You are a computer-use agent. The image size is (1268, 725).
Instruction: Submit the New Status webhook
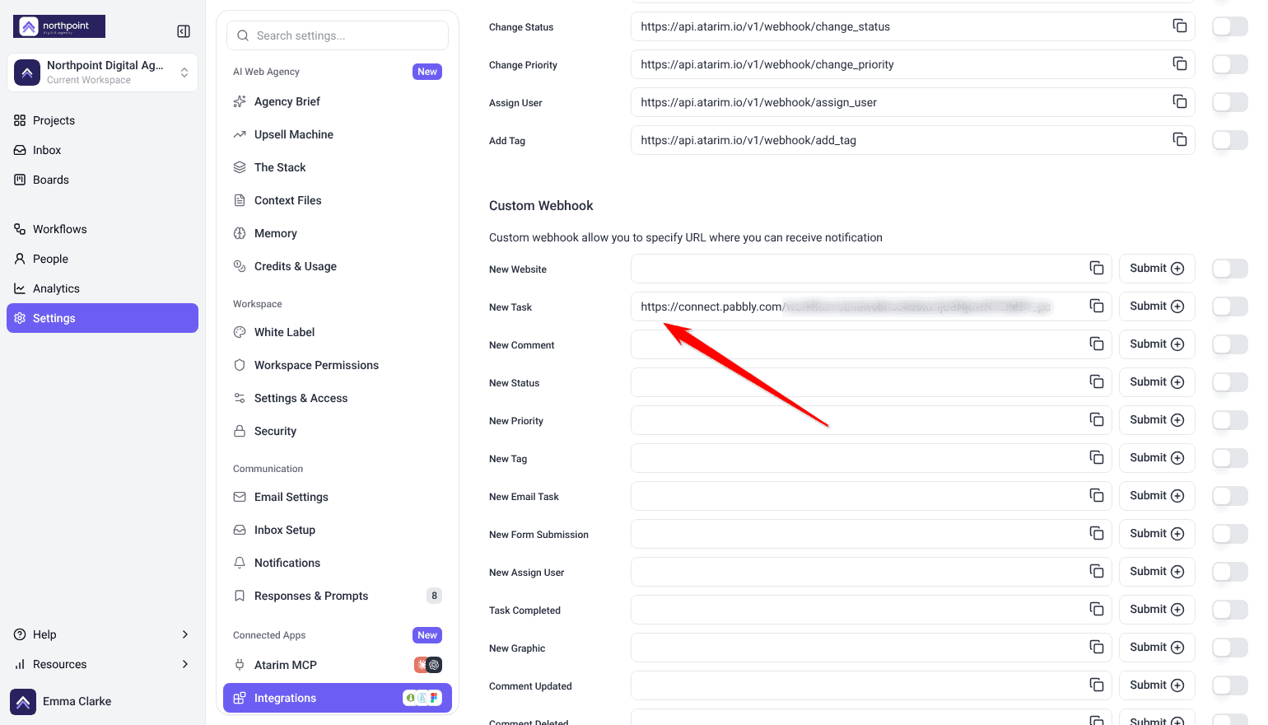pyautogui.click(x=1157, y=382)
